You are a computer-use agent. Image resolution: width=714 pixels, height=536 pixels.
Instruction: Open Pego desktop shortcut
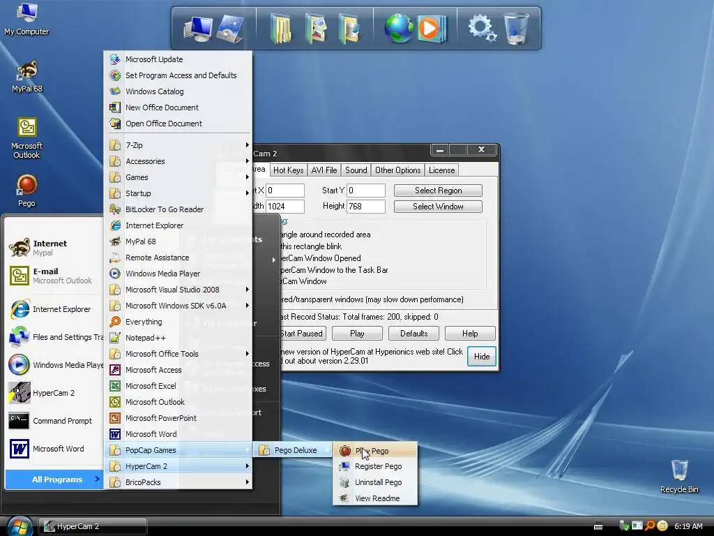26,191
